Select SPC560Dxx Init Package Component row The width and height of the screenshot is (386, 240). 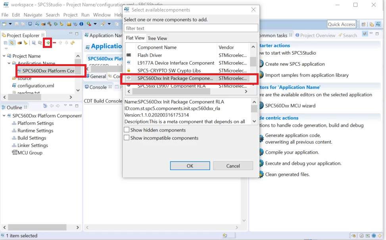tap(187, 78)
